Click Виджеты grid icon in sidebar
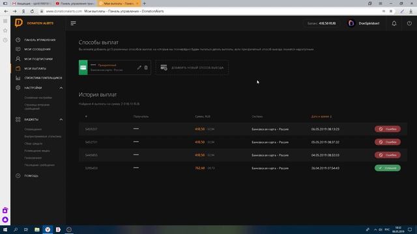The width and height of the screenshot is (417, 234). tap(18, 120)
